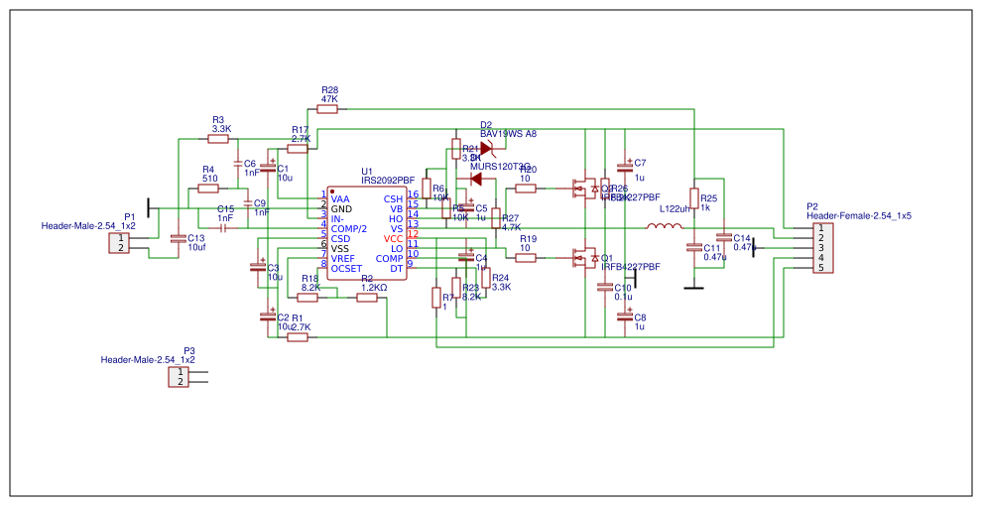This screenshot has width=982, height=506.
Task: Select the C7 1u capacitor symbol
Action: (624, 168)
